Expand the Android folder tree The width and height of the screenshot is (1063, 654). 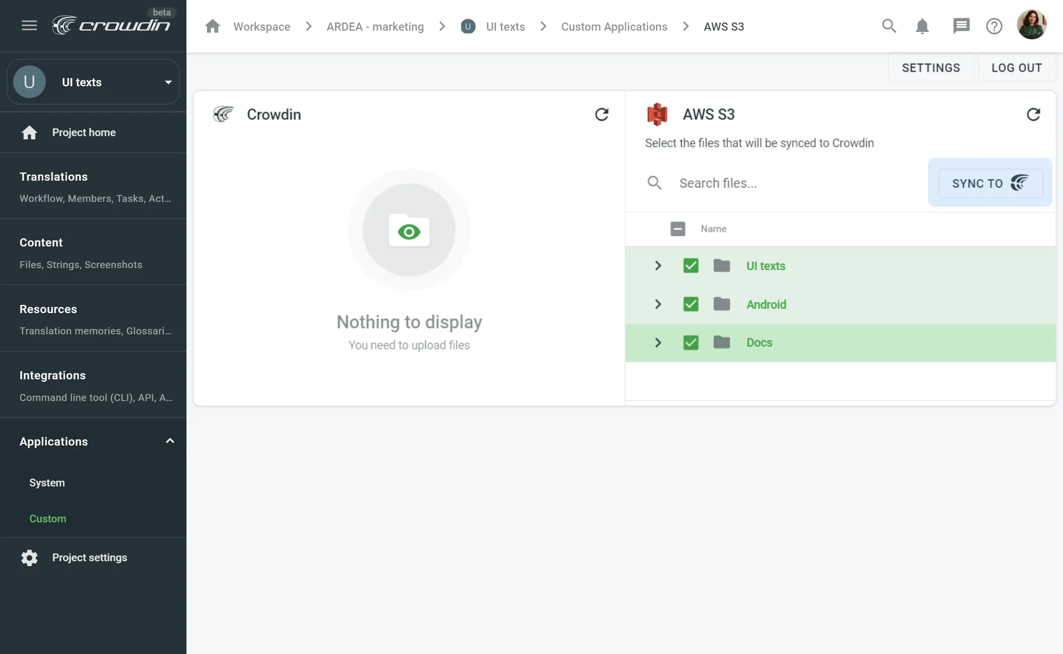(657, 303)
